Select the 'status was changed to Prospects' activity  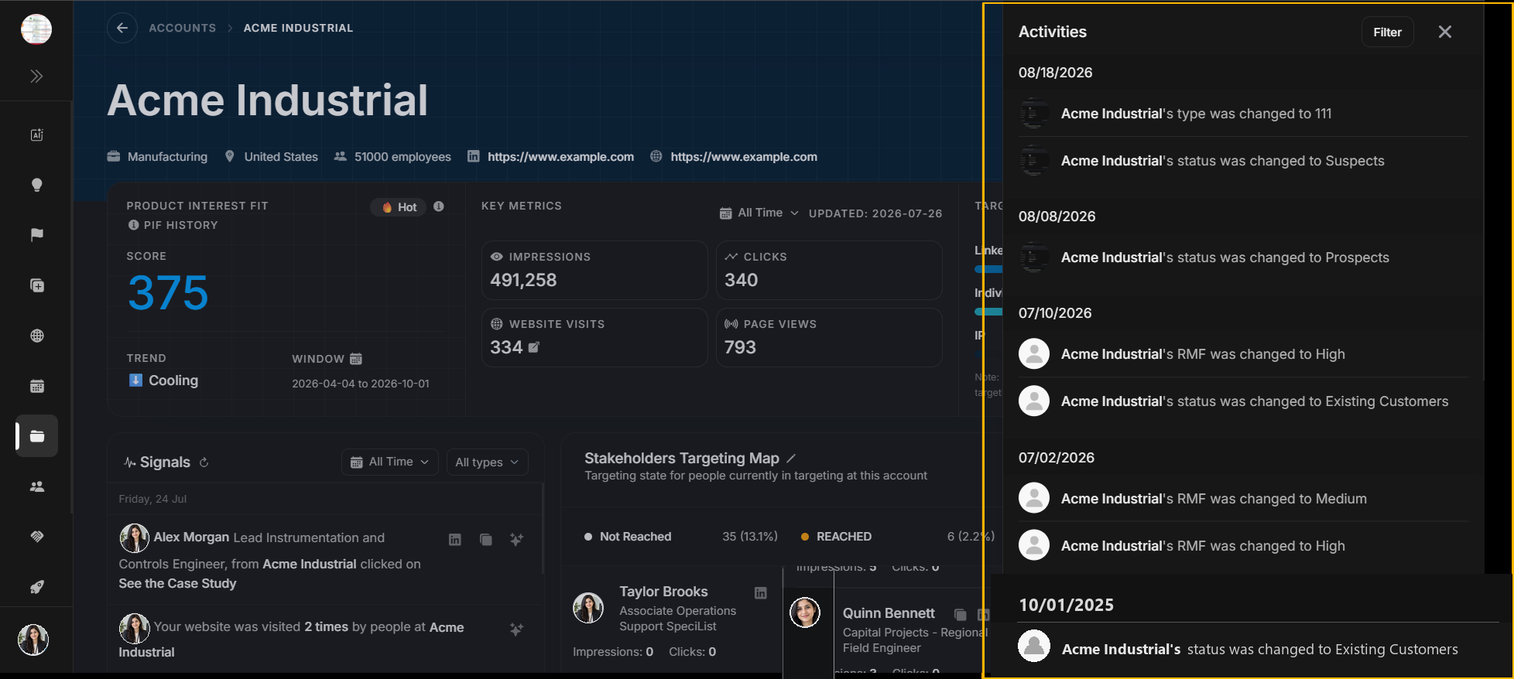click(1243, 258)
